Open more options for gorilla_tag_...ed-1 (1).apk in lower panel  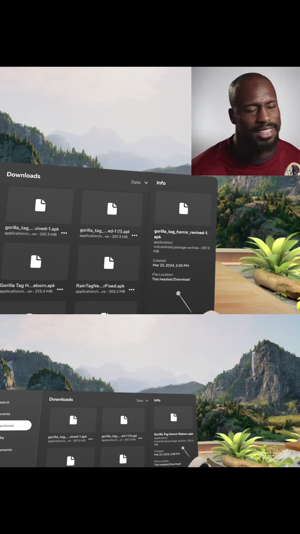pos(140,438)
